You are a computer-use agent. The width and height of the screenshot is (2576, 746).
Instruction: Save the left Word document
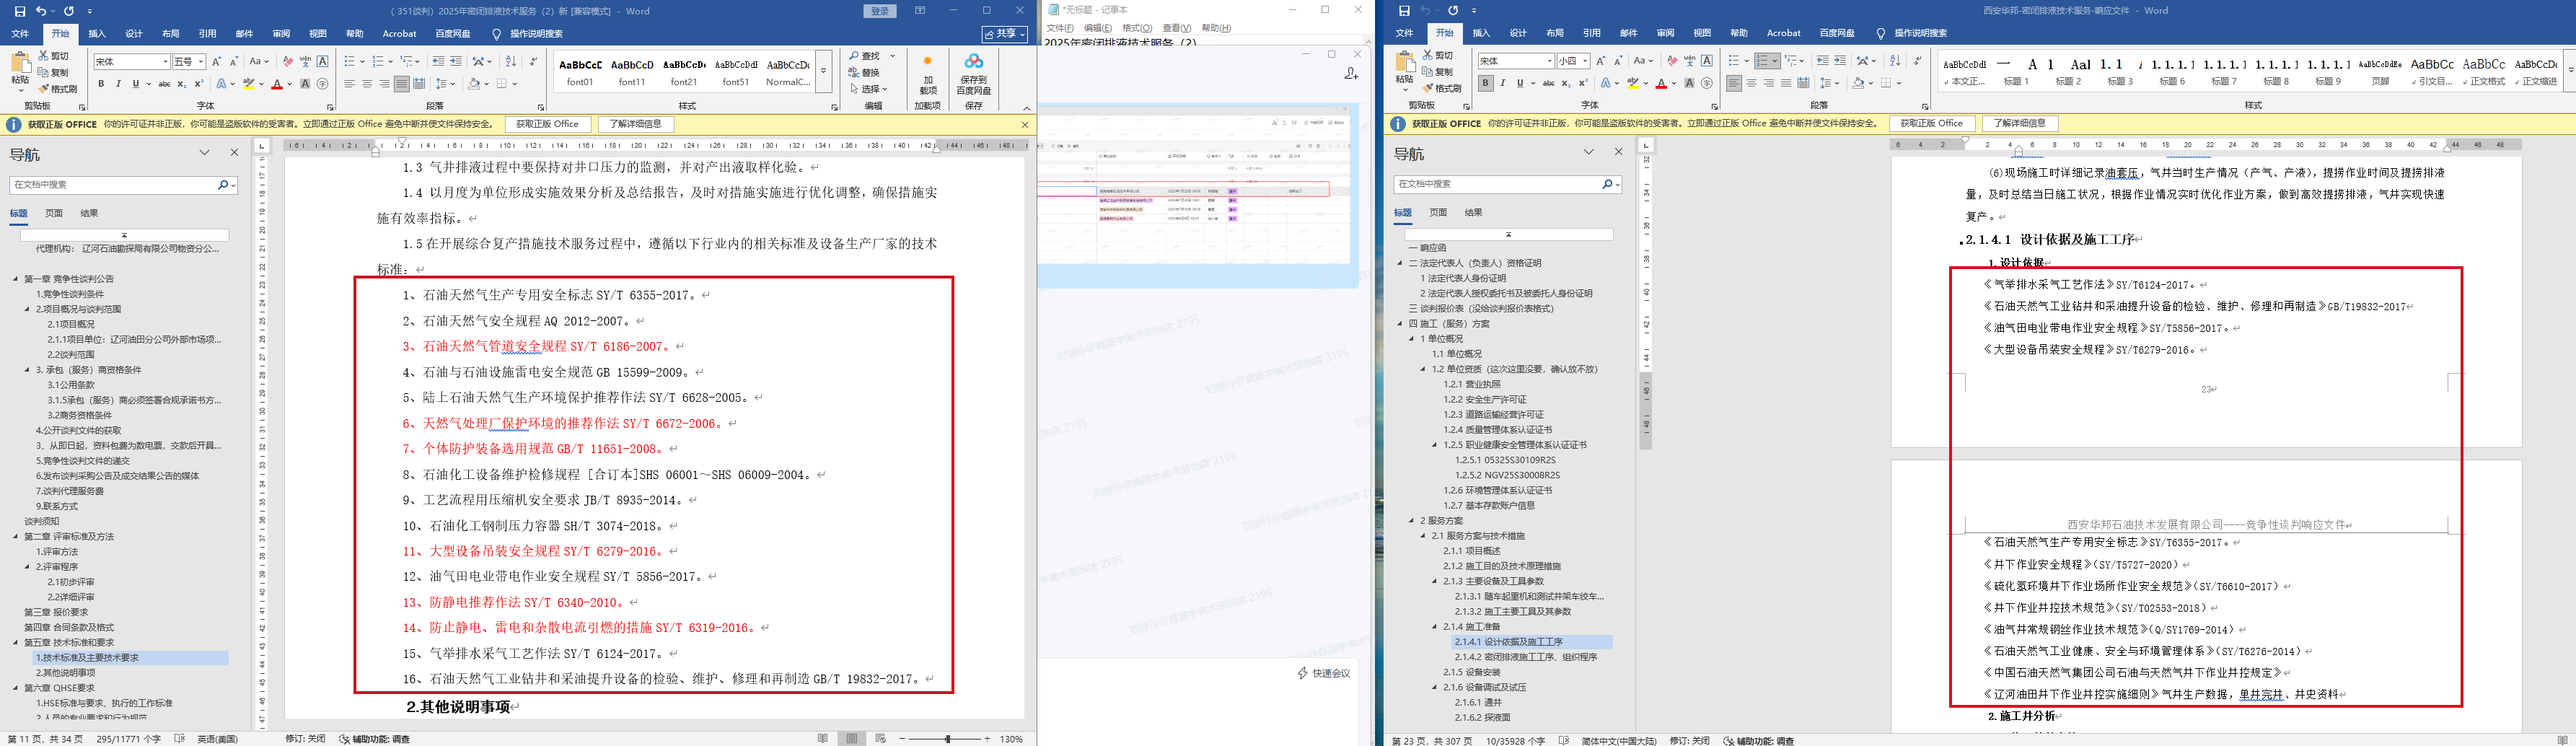19,11
